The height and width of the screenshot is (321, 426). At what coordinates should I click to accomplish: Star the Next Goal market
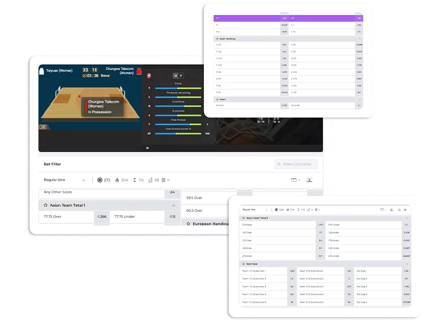[x=243, y=264]
